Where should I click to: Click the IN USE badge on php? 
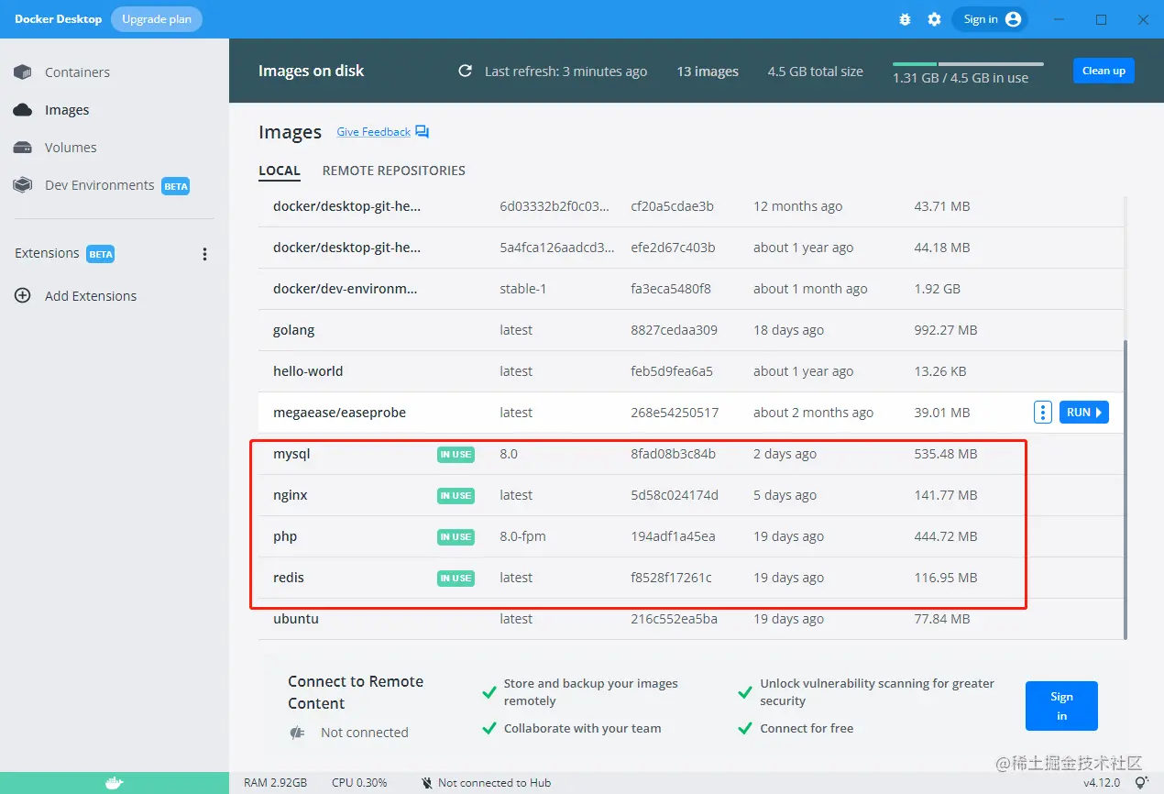pos(456,536)
